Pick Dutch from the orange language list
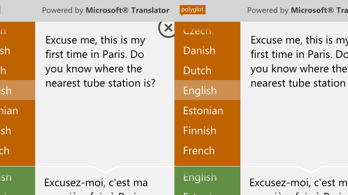 (197, 71)
